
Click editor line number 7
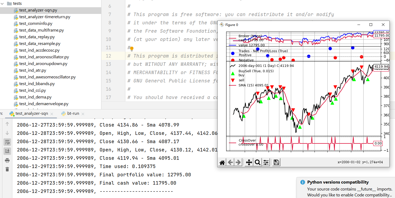point(110,14)
